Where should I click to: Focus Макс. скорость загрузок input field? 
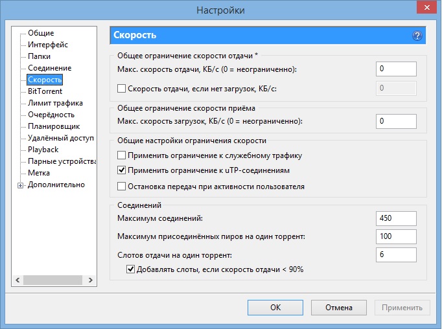396,121
